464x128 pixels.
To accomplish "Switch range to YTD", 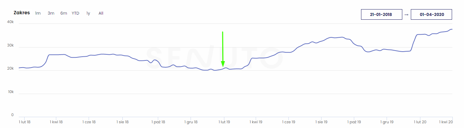I will click(75, 13).
